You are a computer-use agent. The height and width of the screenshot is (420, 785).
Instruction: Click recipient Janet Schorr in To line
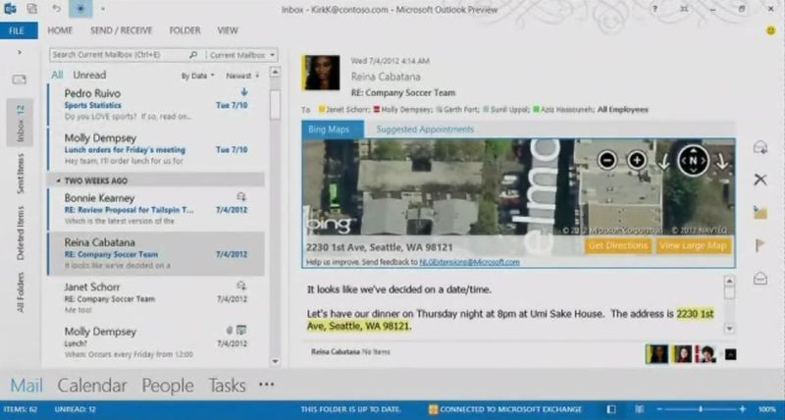pyautogui.click(x=345, y=109)
